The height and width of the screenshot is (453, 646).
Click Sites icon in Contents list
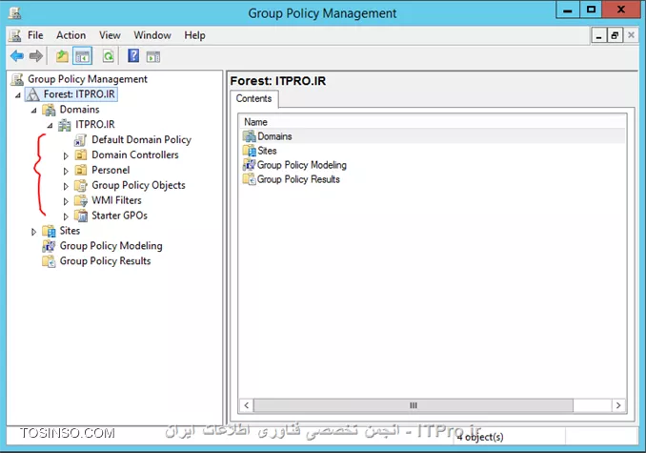click(250, 151)
